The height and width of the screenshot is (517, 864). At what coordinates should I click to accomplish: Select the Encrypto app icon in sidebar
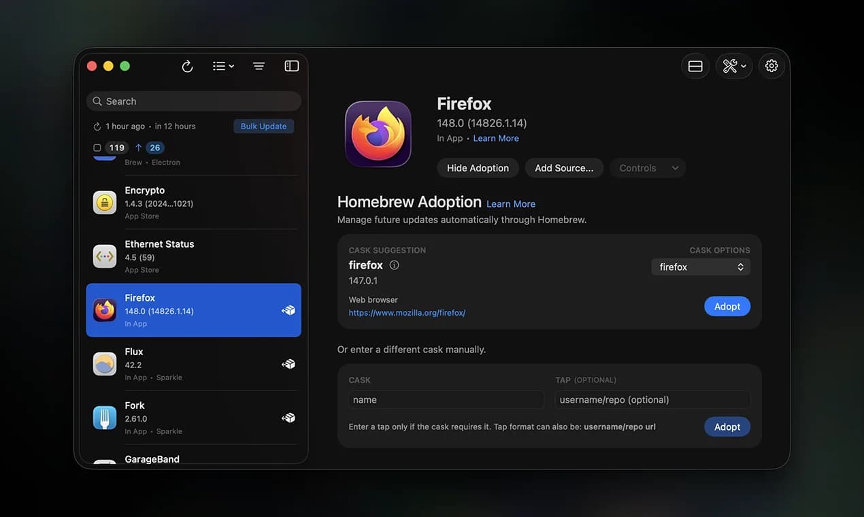(x=104, y=202)
